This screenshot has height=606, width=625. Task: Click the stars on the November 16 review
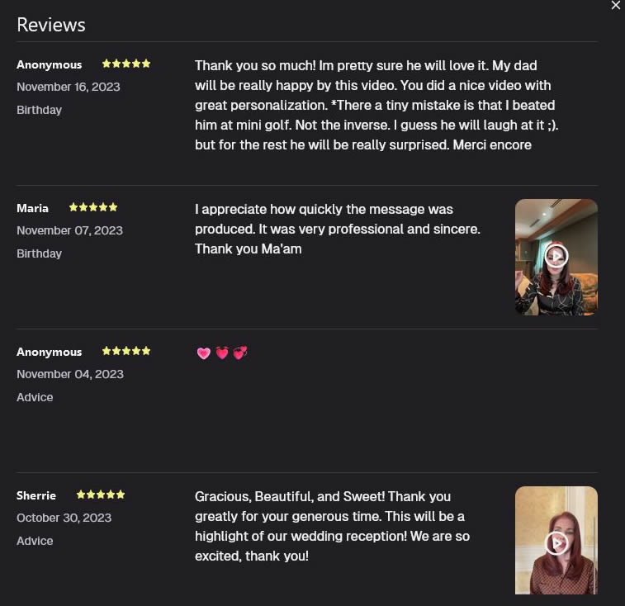126,64
